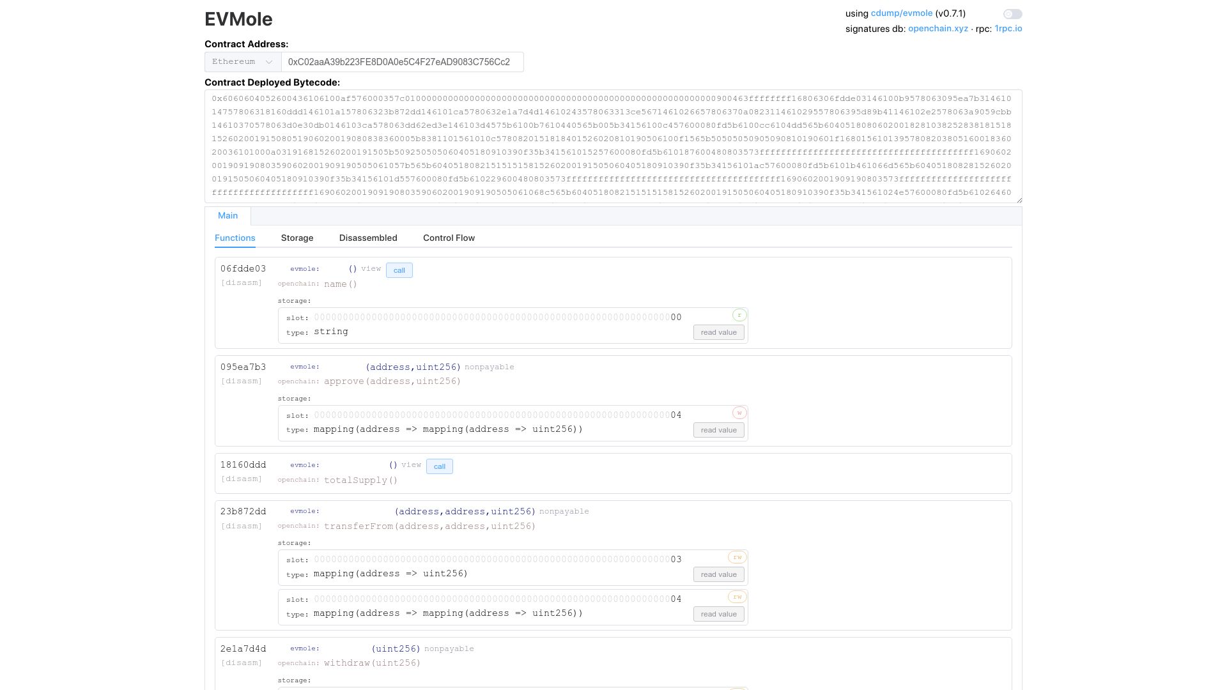Viewport: 1227px width, 690px height.
Task: Click selector text 18160ddd
Action: pos(243,465)
